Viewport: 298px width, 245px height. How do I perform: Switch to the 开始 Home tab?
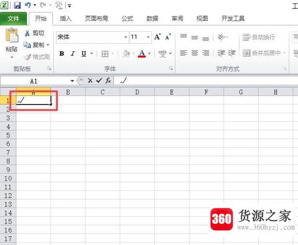(x=41, y=19)
